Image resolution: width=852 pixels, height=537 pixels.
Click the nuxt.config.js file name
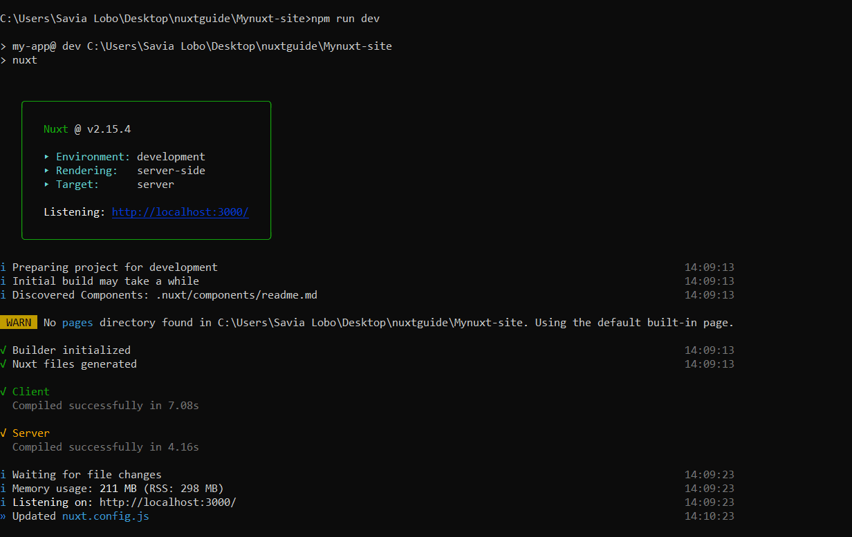[x=105, y=516]
